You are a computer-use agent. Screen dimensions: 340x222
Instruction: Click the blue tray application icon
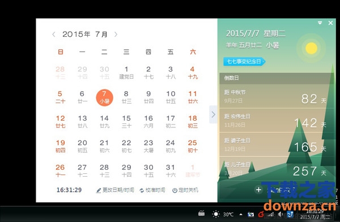click(x=290, y=214)
